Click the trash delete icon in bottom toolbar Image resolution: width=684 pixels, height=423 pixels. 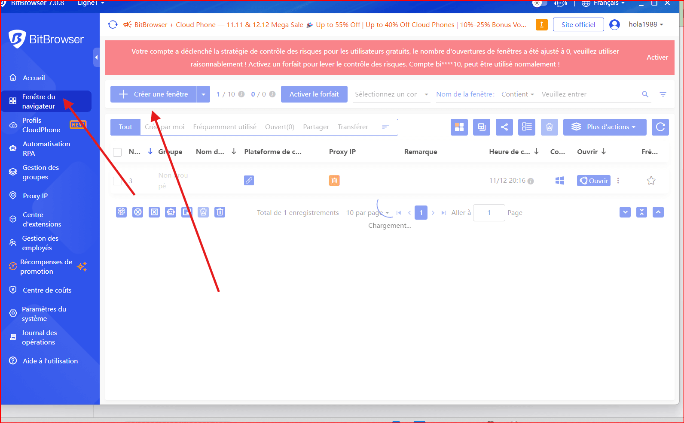[x=220, y=212]
